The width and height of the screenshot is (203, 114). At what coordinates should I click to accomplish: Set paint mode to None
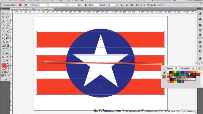(x=8, y=72)
